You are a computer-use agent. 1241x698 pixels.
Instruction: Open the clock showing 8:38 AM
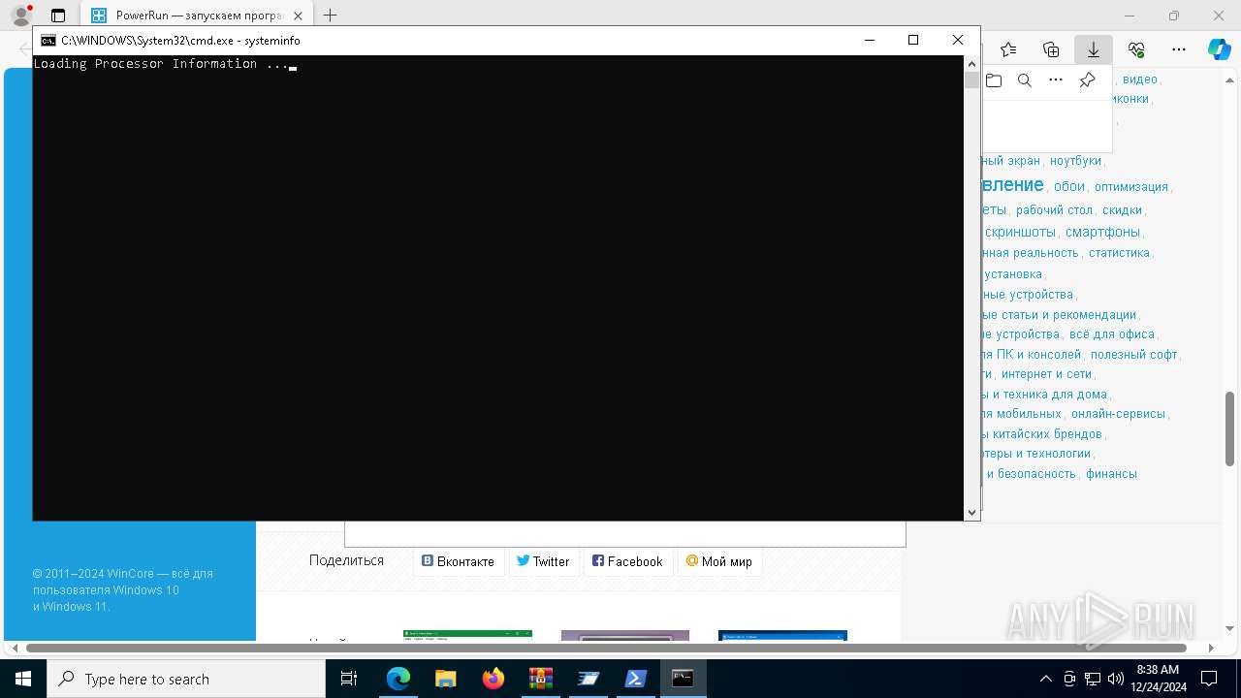(1158, 679)
